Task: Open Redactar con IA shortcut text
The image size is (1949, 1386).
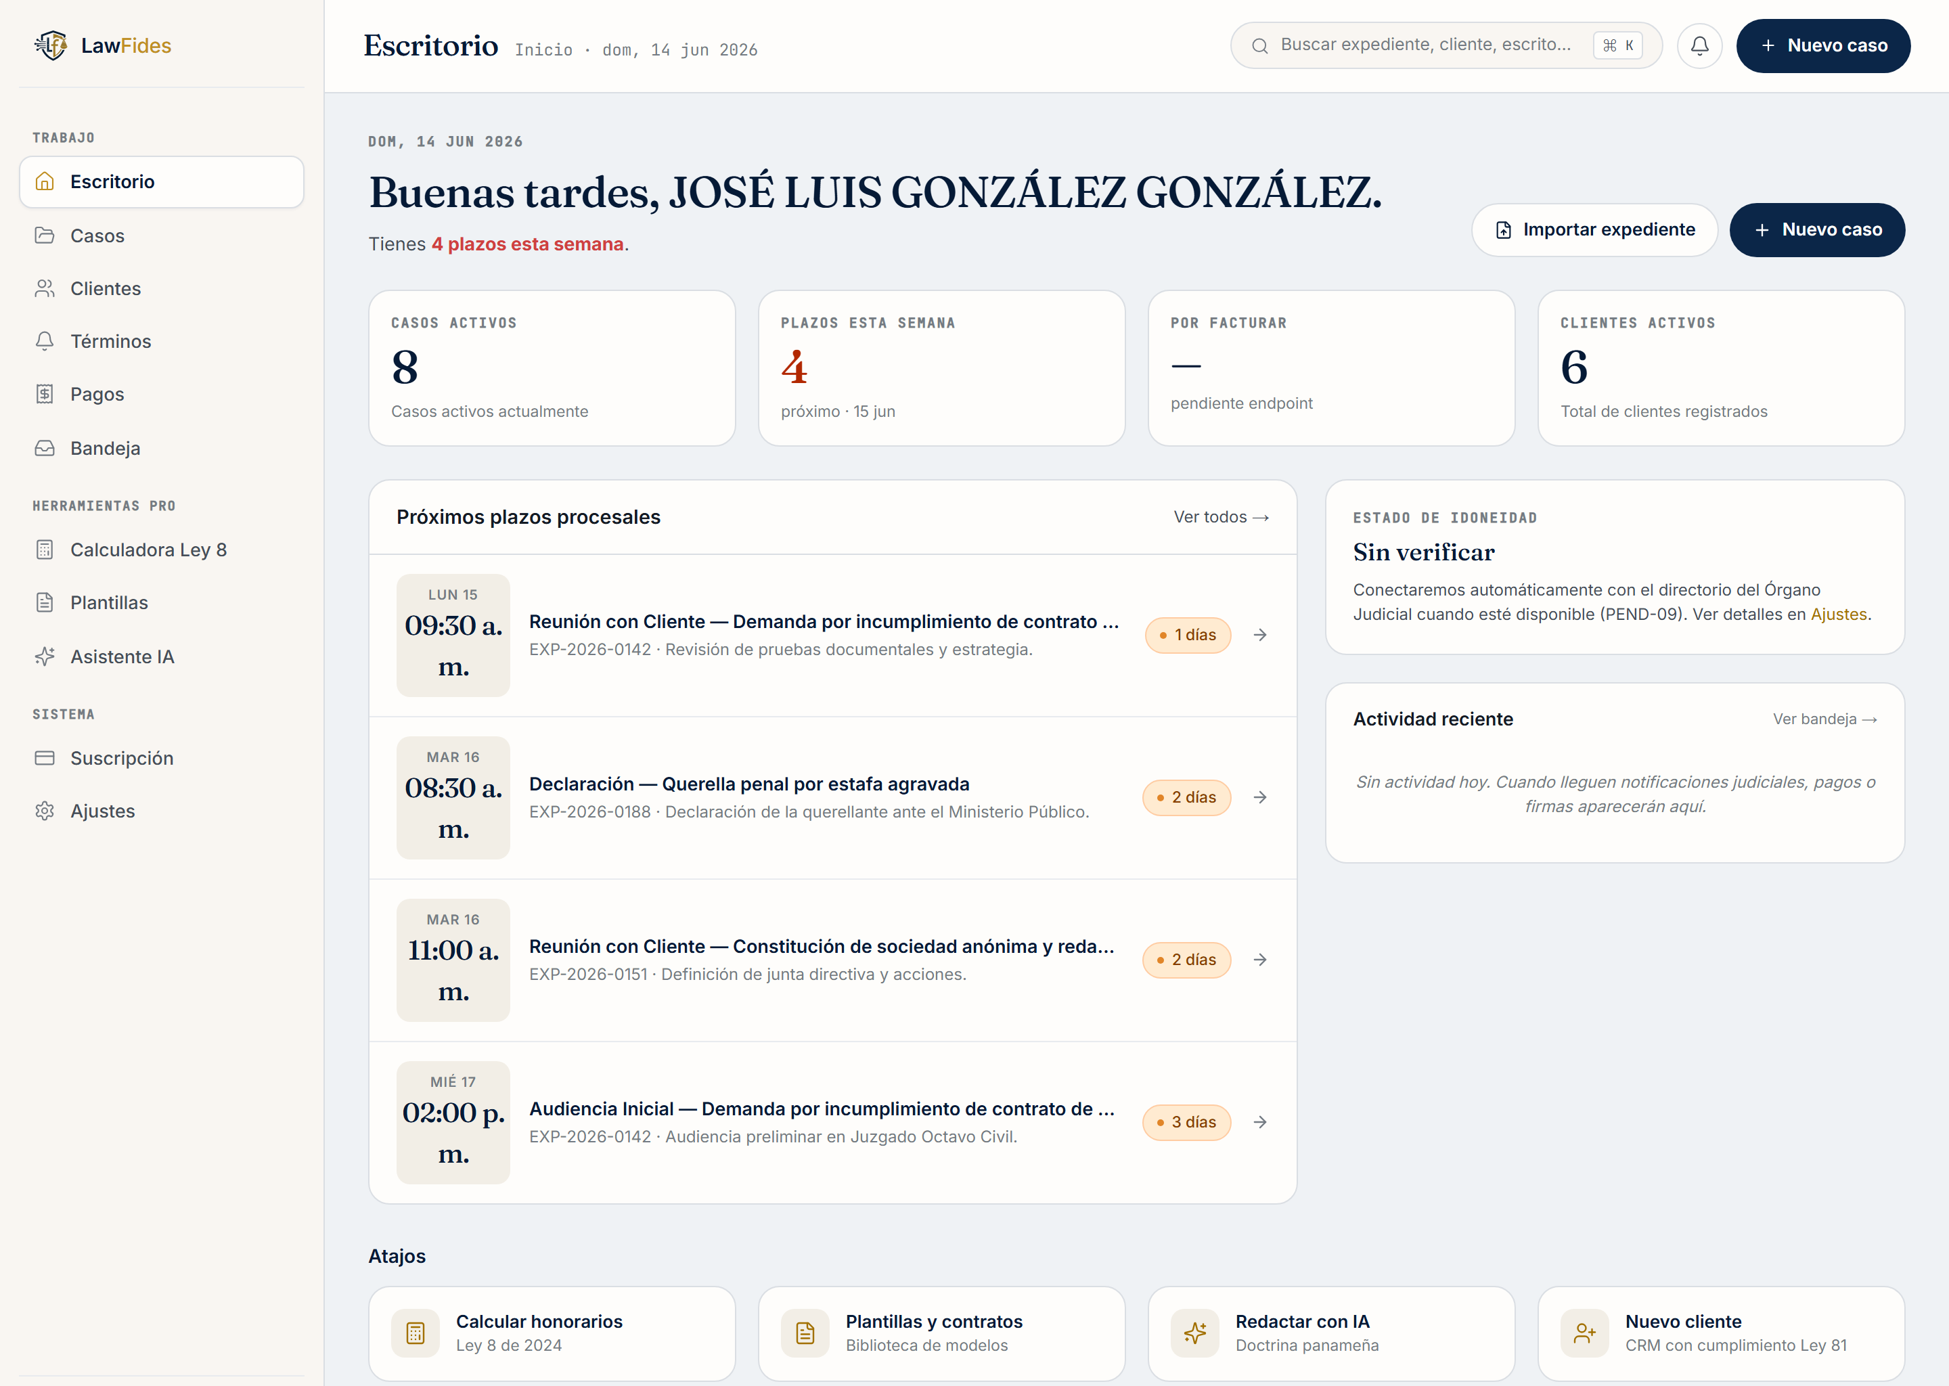Action: [x=1302, y=1322]
